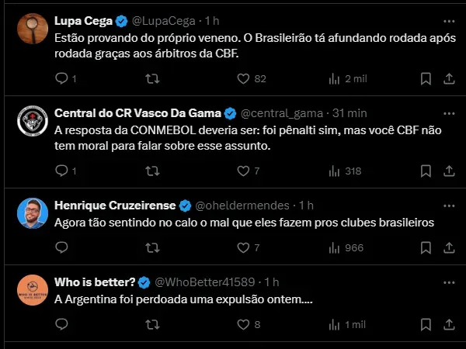The width and height of the screenshot is (466, 349).
Task: Retweet Henrique Cruzeirense's post
Action: pyautogui.click(x=153, y=247)
